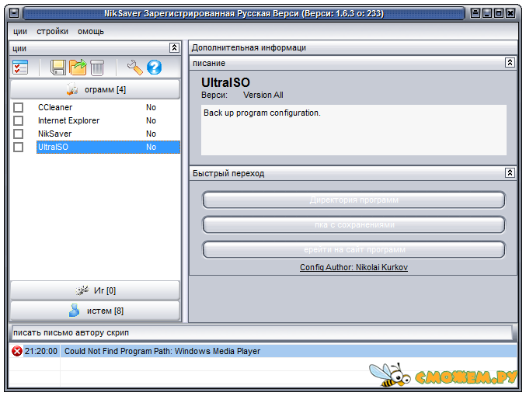The image size is (526, 396).
Task: Click the 'Директория программ' button
Action: pyautogui.click(x=354, y=200)
